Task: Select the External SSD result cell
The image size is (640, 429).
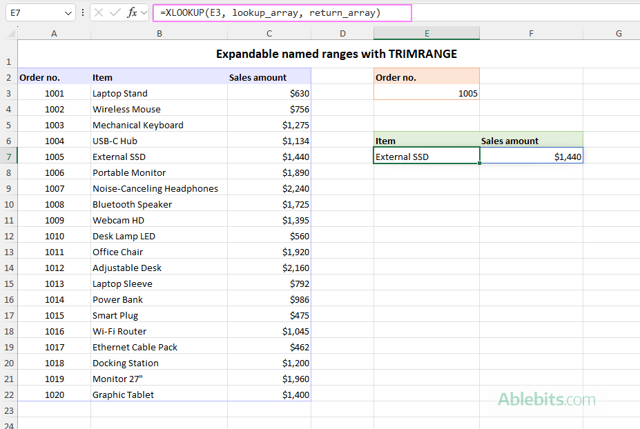Action: tap(426, 156)
